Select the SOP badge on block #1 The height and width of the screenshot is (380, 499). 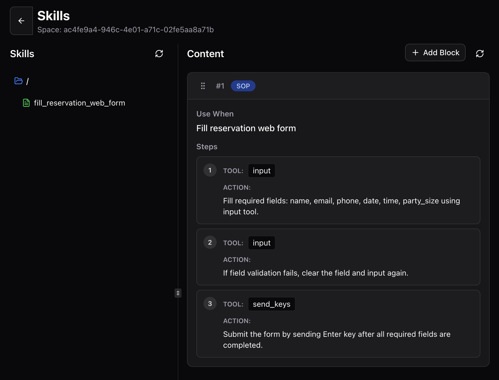[x=243, y=86]
